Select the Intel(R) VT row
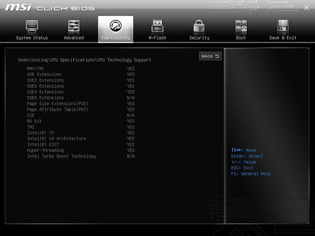 [81, 133]
